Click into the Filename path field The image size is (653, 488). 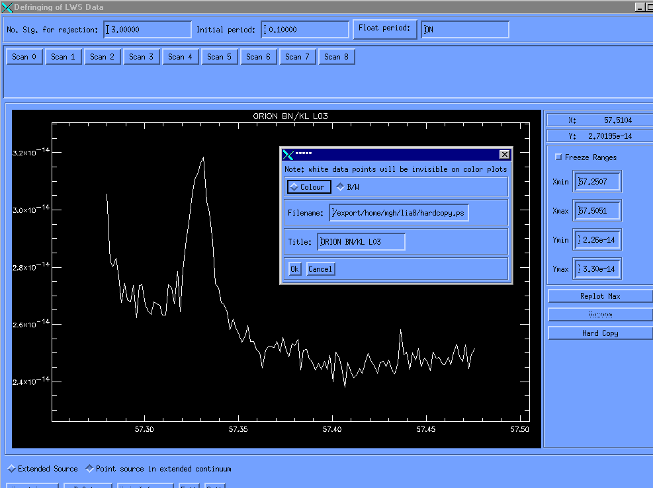(x=399, y=213)
